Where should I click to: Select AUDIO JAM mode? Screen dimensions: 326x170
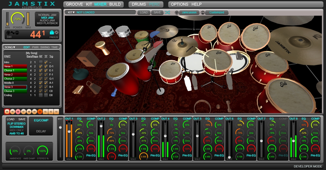click(47, 20)
